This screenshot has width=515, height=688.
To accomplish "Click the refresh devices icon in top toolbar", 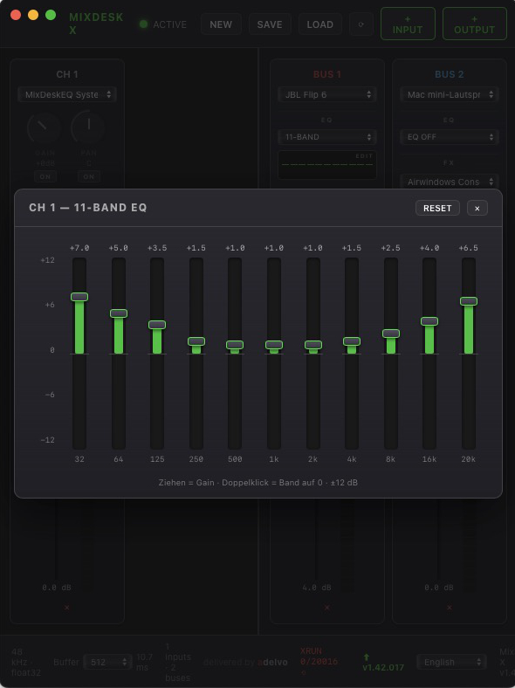I will [361, 24].
